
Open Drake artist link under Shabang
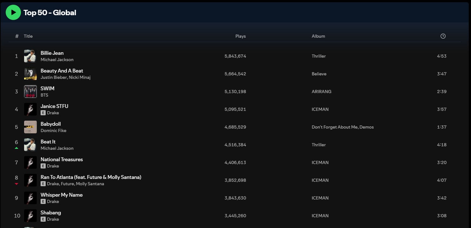pos(53,219)
